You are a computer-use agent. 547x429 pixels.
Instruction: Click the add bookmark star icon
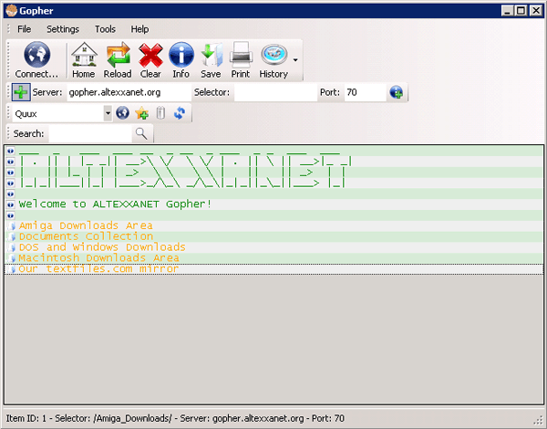click(141, 113)
